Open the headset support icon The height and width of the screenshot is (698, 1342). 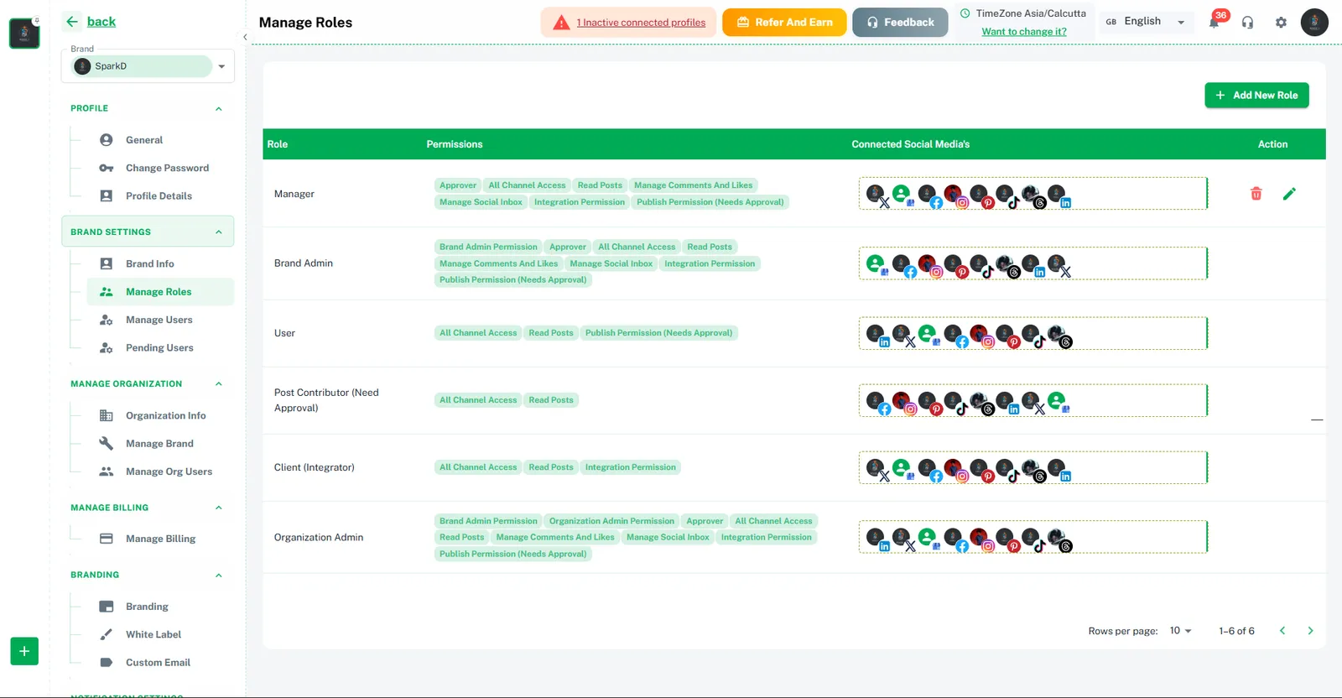point(1247,23)
